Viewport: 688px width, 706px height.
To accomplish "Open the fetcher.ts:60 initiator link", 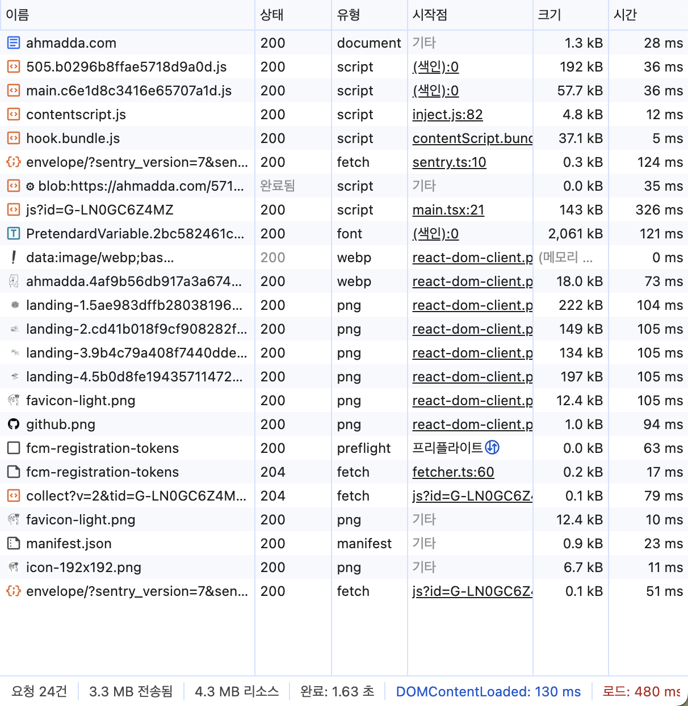I will [453, 472].
